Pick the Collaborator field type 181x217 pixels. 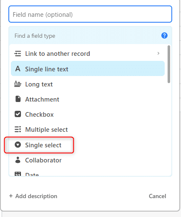pos(88,160)
